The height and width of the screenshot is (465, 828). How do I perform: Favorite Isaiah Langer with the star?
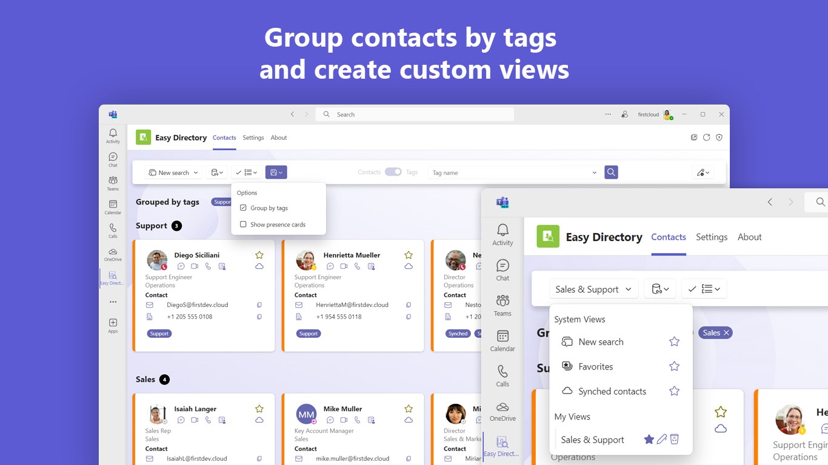(259, 409)
